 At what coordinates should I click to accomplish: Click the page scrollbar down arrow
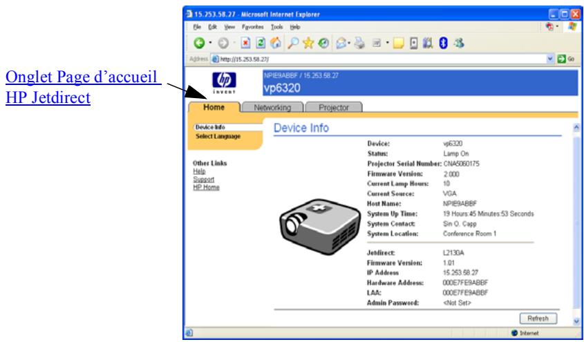click(576, 321)
